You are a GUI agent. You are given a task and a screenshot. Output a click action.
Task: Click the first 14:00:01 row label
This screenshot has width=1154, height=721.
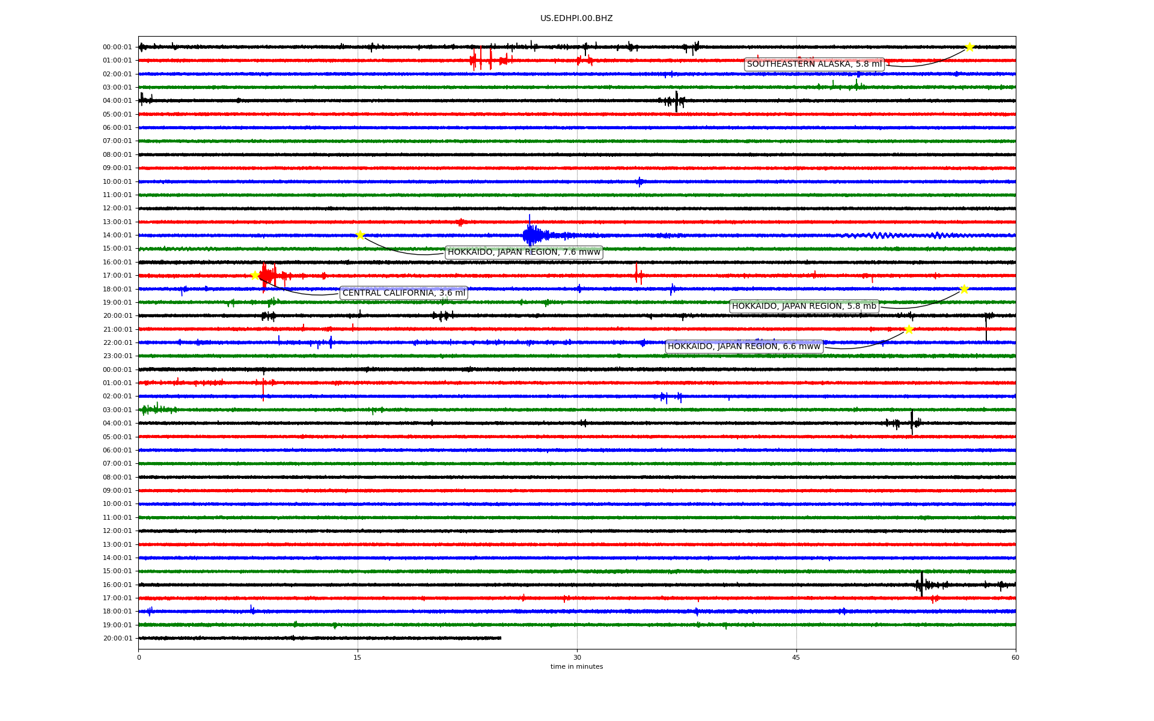pos(117,236)
